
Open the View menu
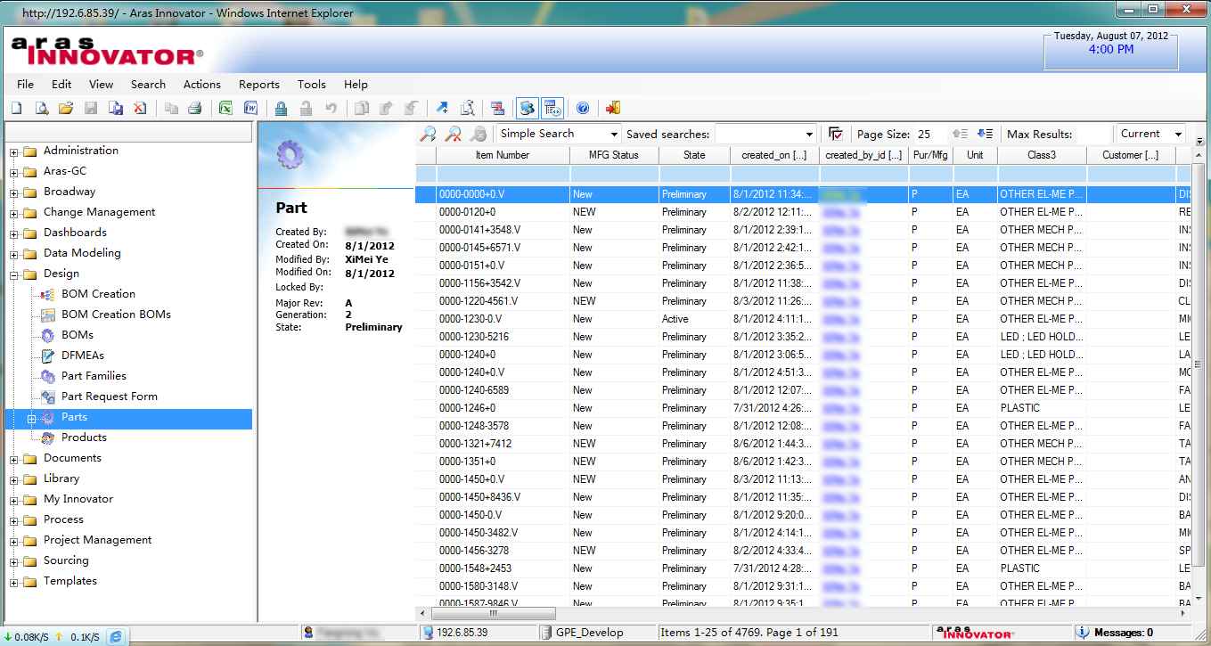101,85
